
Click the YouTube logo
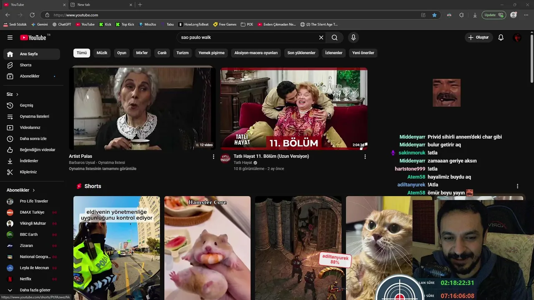tap(33, 37)
